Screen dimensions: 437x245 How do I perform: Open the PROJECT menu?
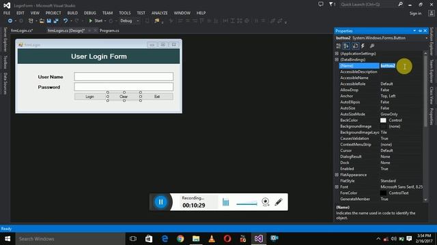53,13
